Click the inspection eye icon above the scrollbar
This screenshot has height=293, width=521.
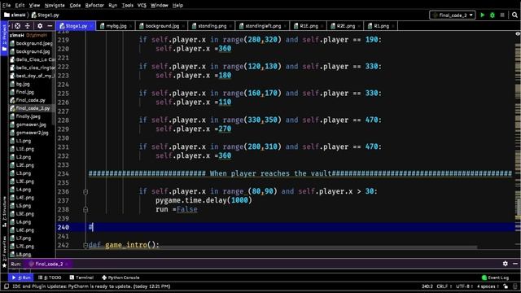(518, 34)
